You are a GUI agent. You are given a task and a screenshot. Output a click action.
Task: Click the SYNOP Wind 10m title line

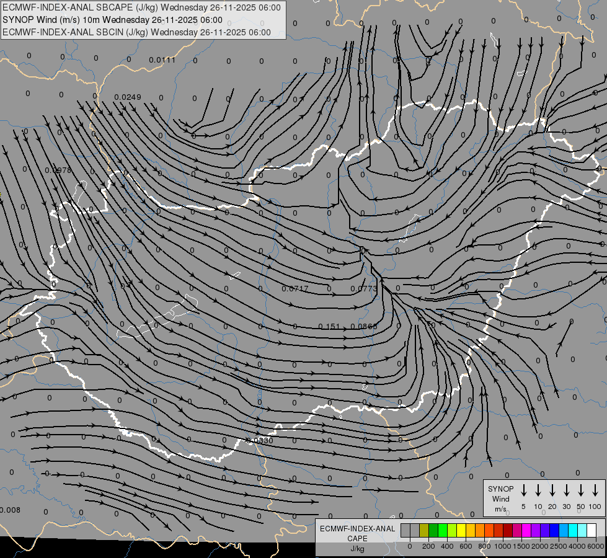pos(113,20)
